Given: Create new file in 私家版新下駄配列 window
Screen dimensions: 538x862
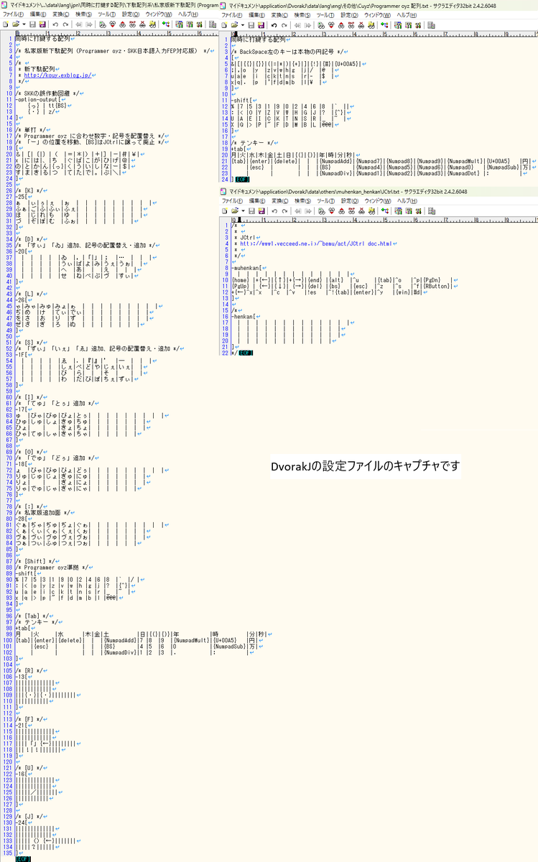Looking at the screenshot, I should click(5, 24).
